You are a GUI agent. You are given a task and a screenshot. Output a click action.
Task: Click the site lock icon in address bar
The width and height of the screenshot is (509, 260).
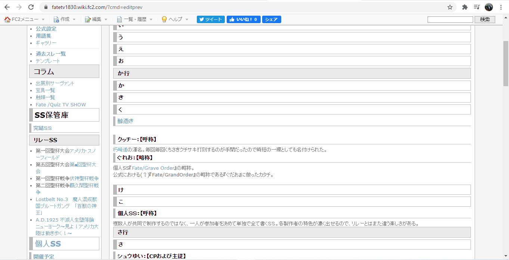(46, 7)
